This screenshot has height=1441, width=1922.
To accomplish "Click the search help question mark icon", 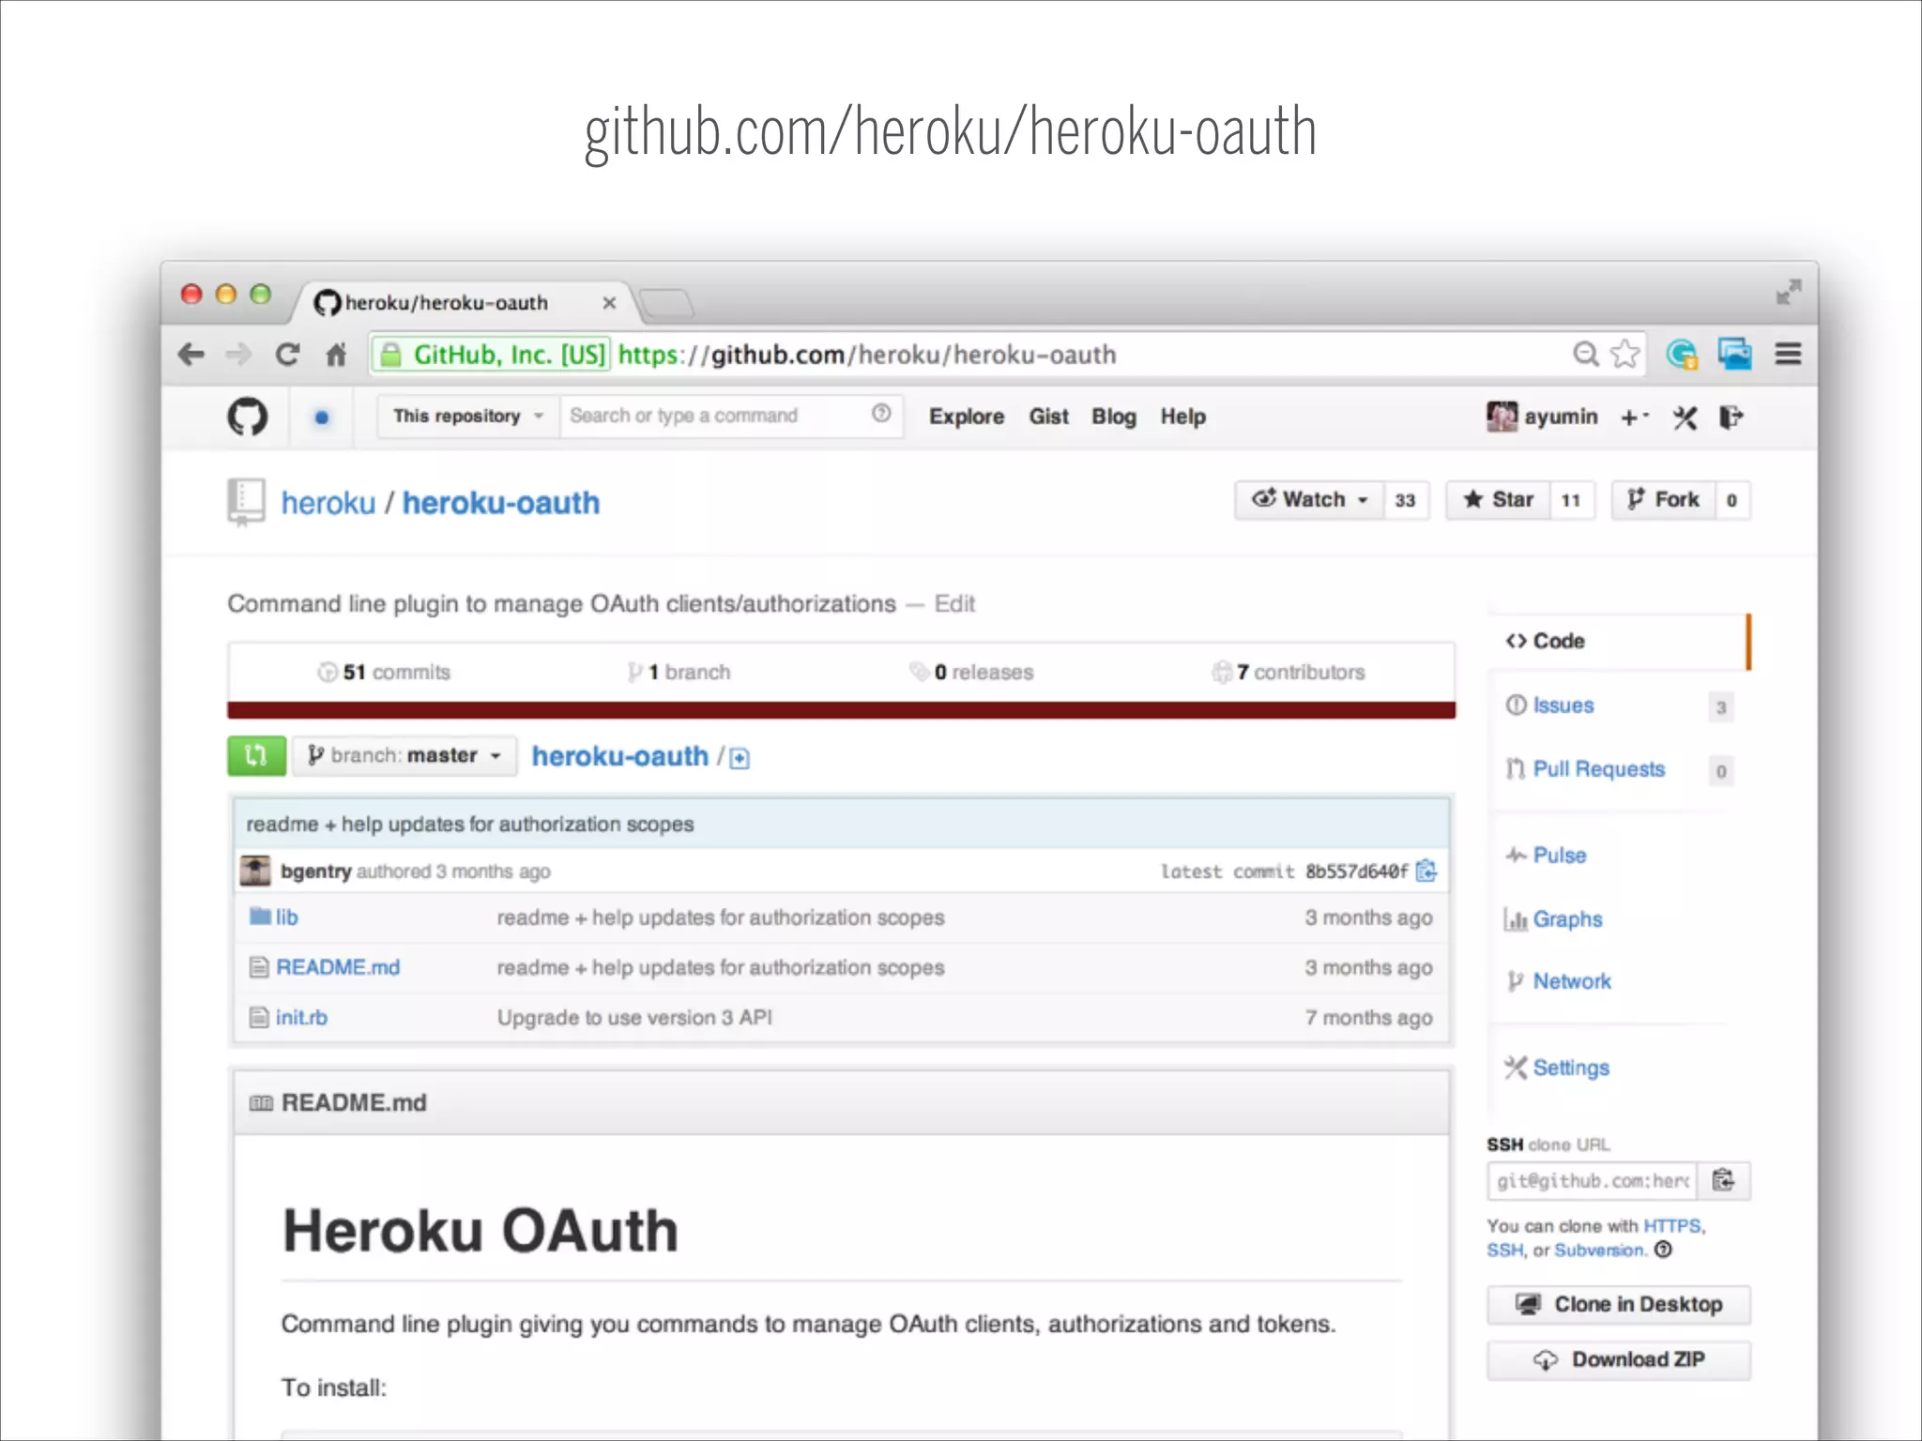I will coord(880,414).
